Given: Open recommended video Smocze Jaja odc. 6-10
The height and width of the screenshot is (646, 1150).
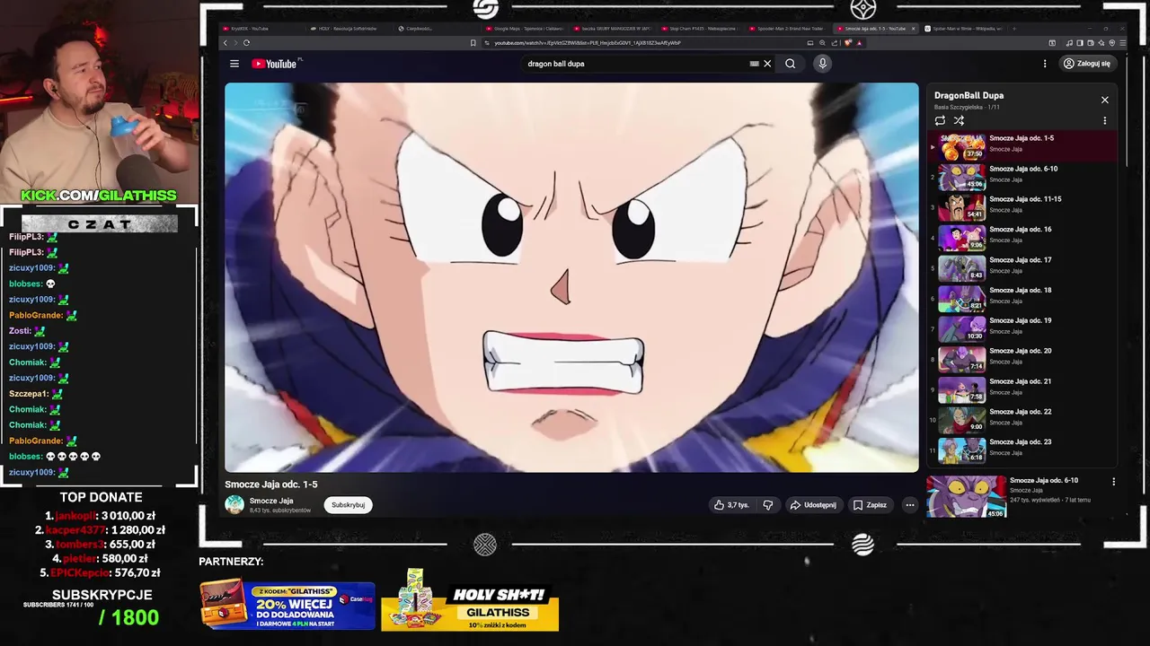Looking at the screenshot, I should coord(967,496).
